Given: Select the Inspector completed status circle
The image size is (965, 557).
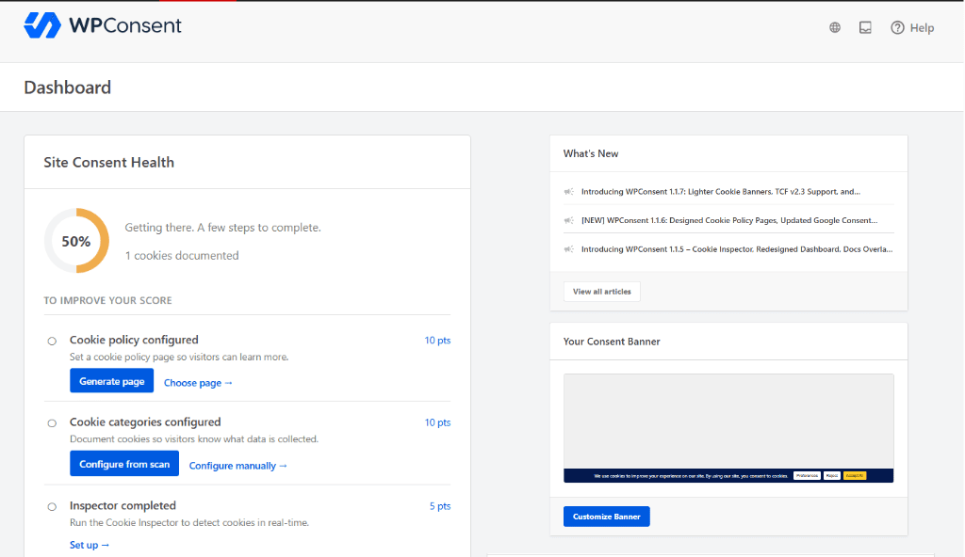Looking at the screenshot, I should tap(53, 506).
